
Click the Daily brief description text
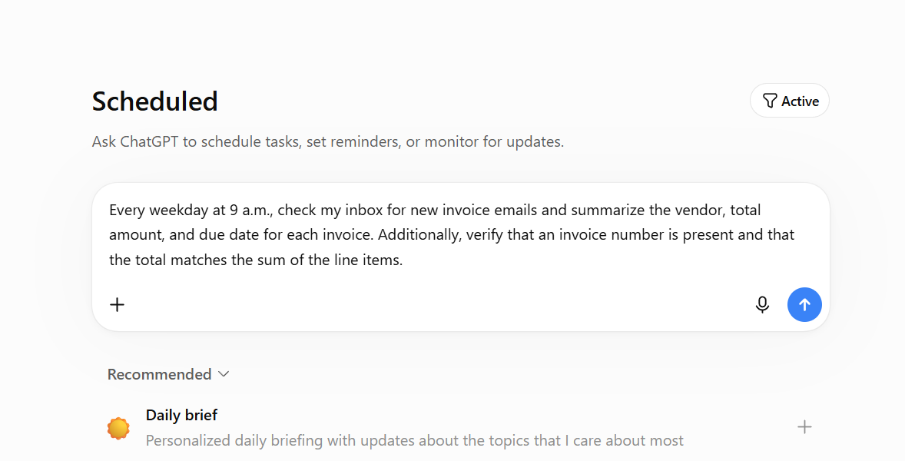click(x=414, y=441)
